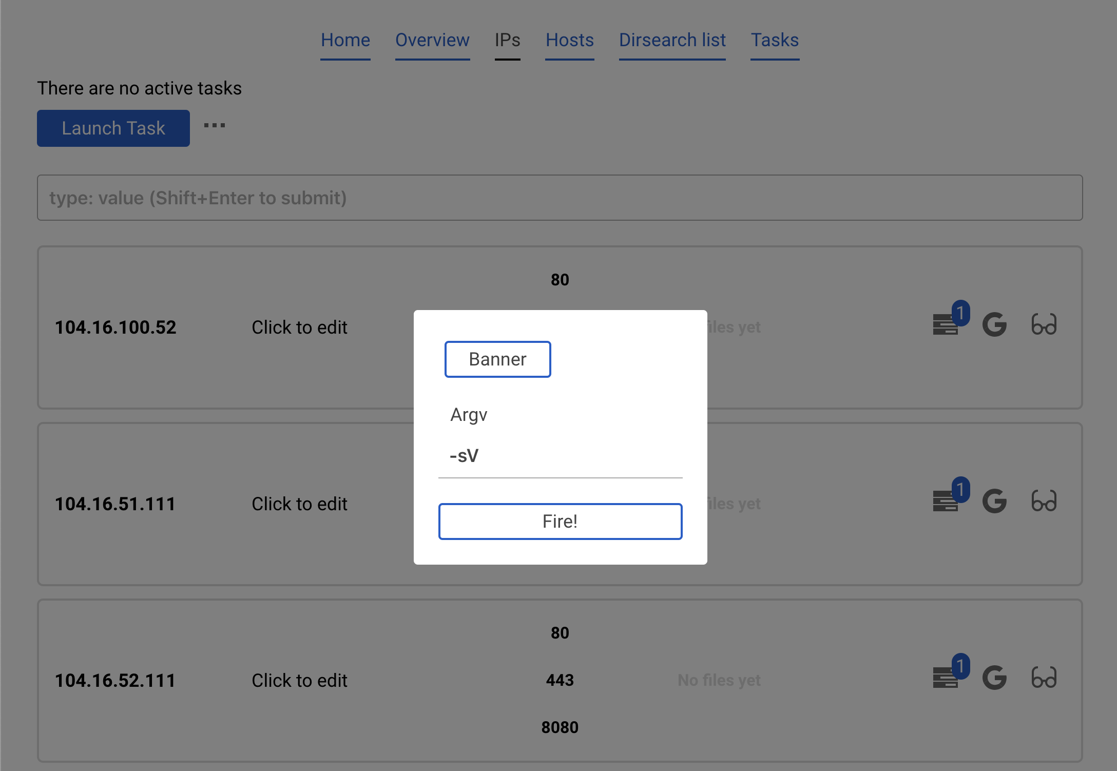Click Google search icon for 104.16.100.52
This screenshot has height=771, width=1117.
[x=994, y=325]
